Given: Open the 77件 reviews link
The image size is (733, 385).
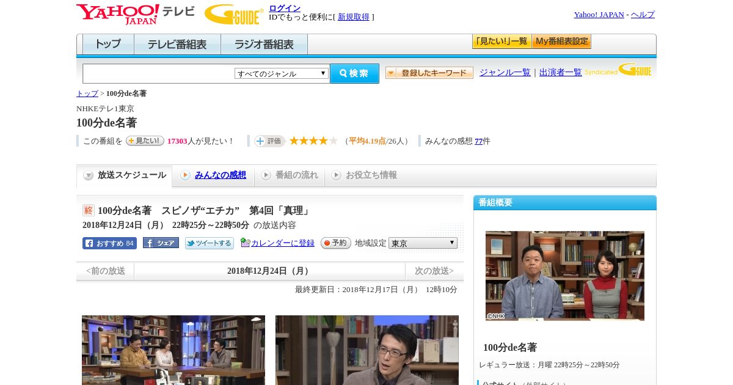Looking at the screenshot, I should coord(479,141).
